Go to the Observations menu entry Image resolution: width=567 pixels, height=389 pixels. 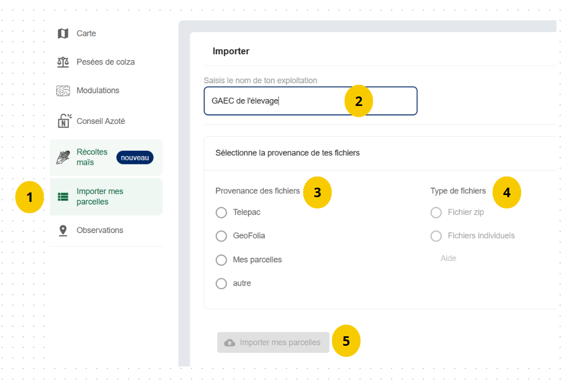tap(100, 230)
